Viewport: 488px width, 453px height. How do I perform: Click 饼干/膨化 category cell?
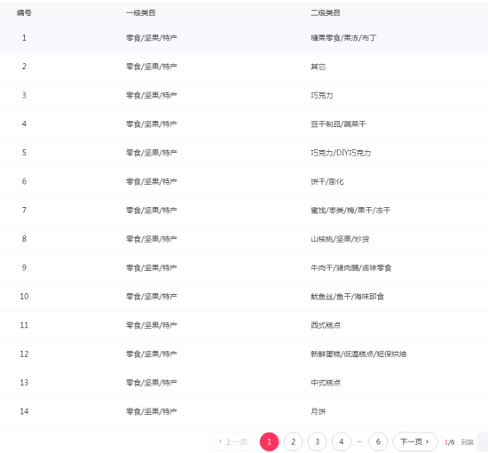tap(327, 181)
